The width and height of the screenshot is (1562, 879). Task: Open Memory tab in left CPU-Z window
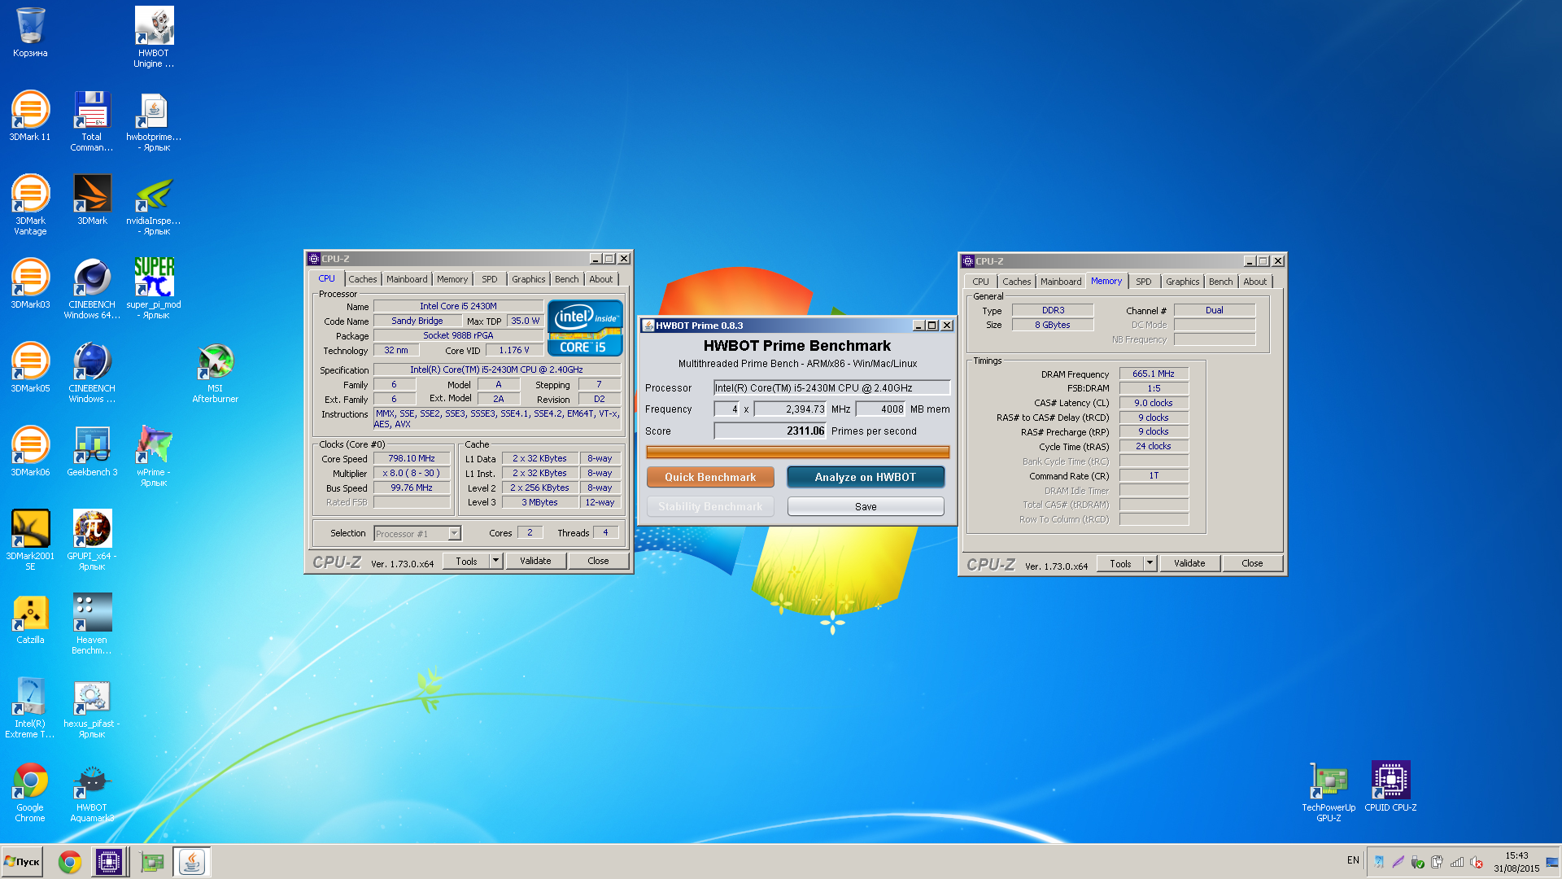452,279
